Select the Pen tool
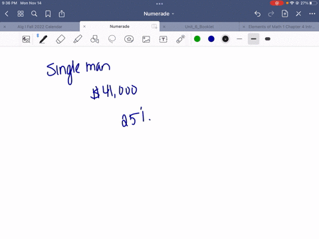Image resolution: width=319 pixels, height=239 pixels. 43,39
